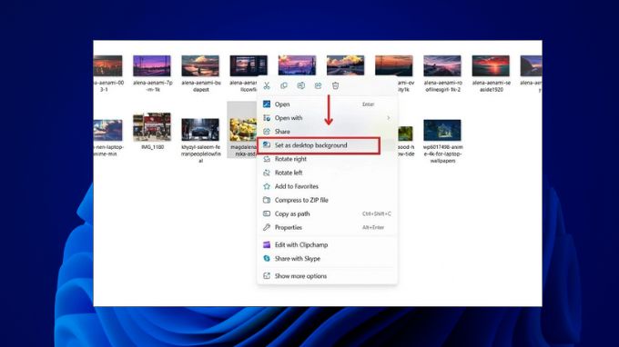Click the file name 'wp6017498-anime-4k-for-laptop-wallpapers'
This screenshot has height=347, width=619.
click(x=442, y=154)
